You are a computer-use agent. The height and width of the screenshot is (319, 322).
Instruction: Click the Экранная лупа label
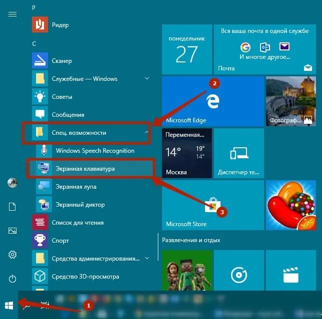pyautogui.click(x=76, y=187)
